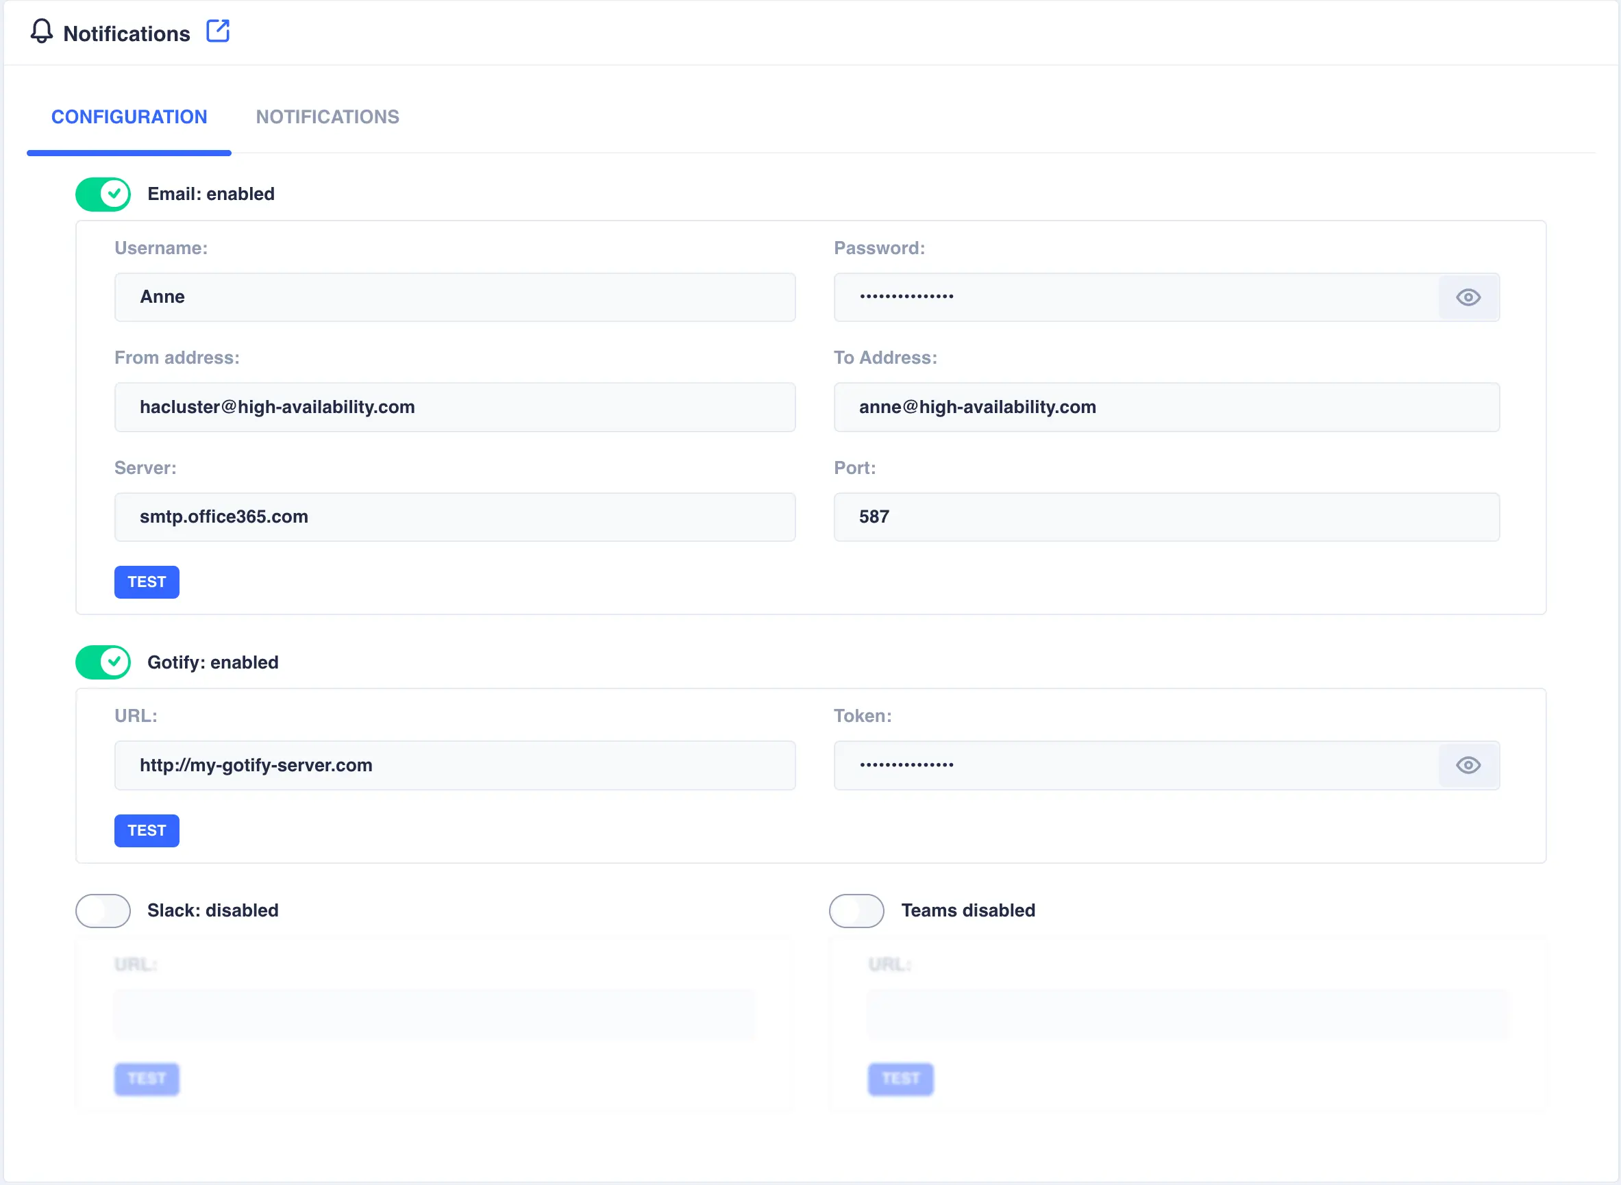The image size is (1621, 1185).
Task: Click the disabled Slack TEST button
Action: pos(147,1078)
